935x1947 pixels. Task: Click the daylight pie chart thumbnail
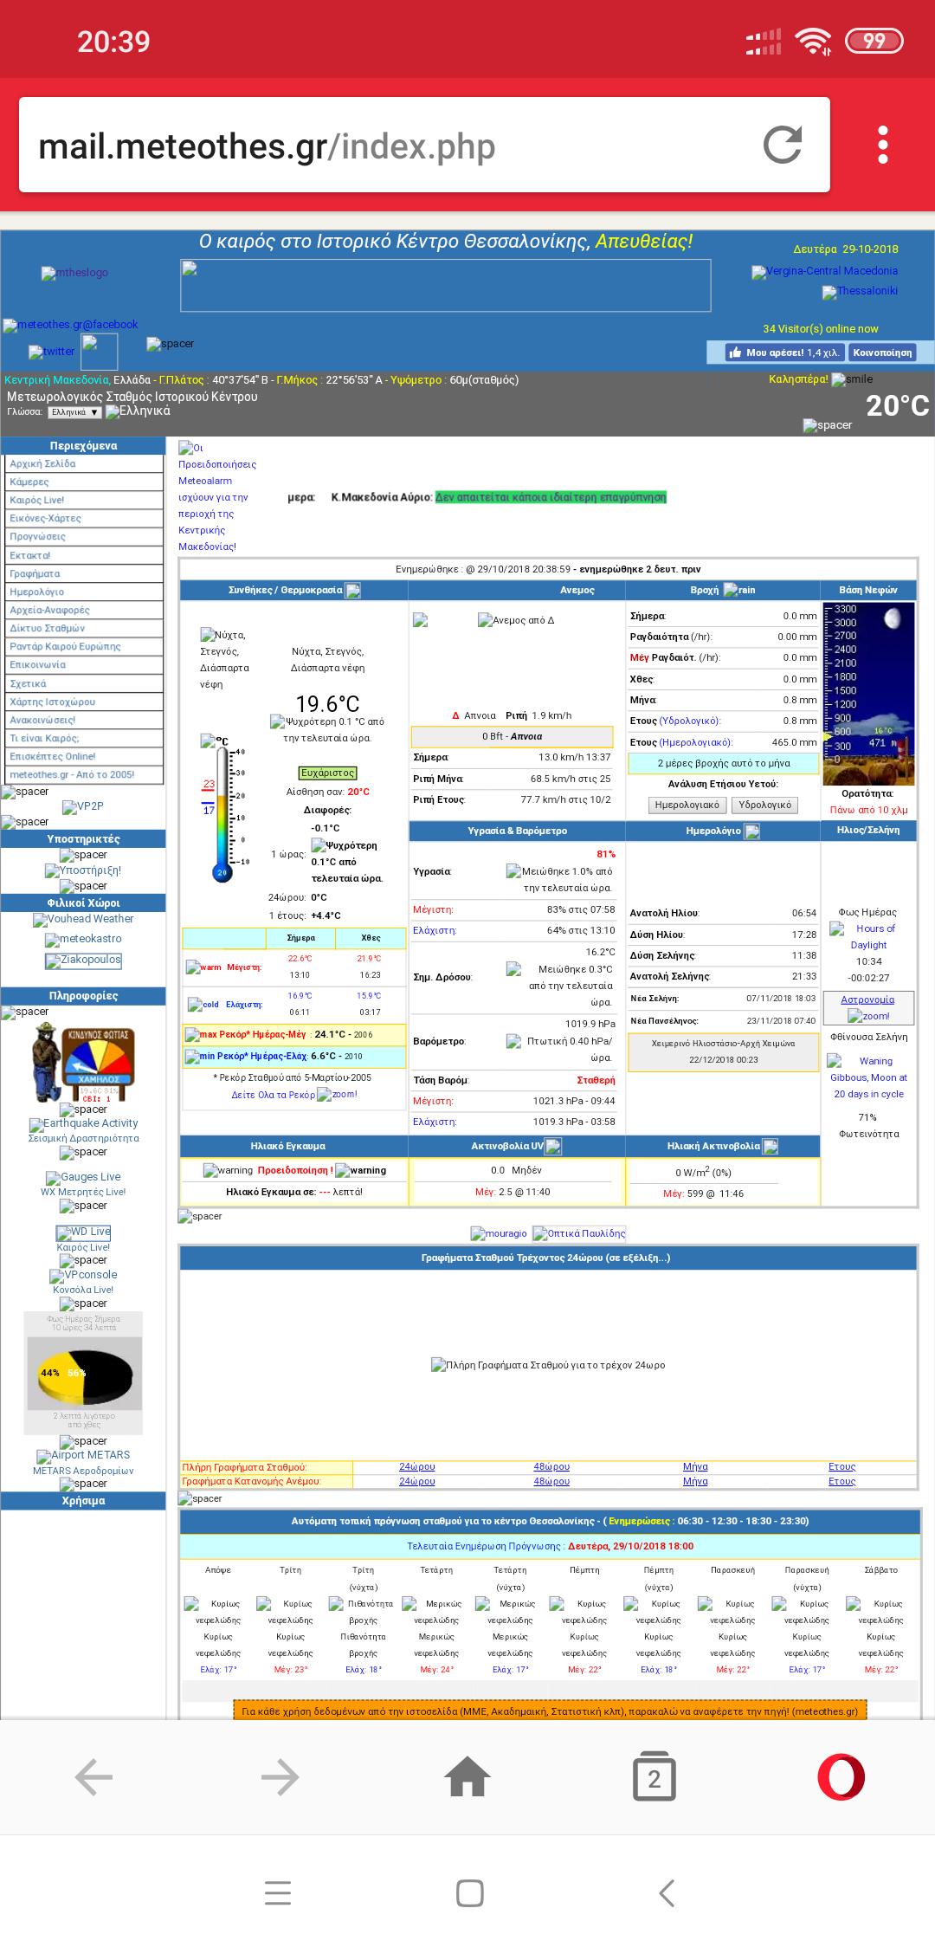[83, 1373]
